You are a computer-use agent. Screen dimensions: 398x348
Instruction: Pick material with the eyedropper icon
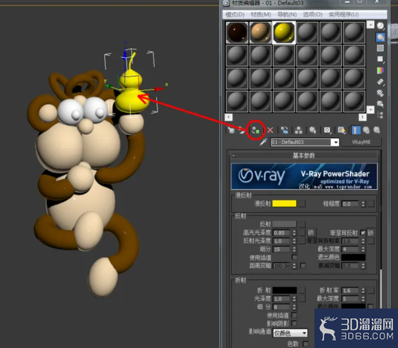pos(263,142)
